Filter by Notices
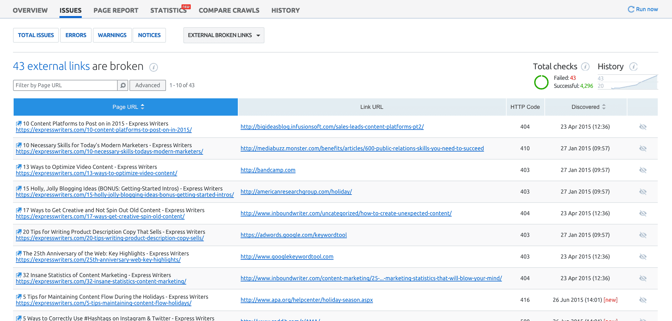The image size is (672, 321). pos(149,35)
